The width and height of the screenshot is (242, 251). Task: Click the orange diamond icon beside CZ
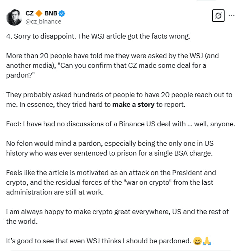click(x=39, y=13)
